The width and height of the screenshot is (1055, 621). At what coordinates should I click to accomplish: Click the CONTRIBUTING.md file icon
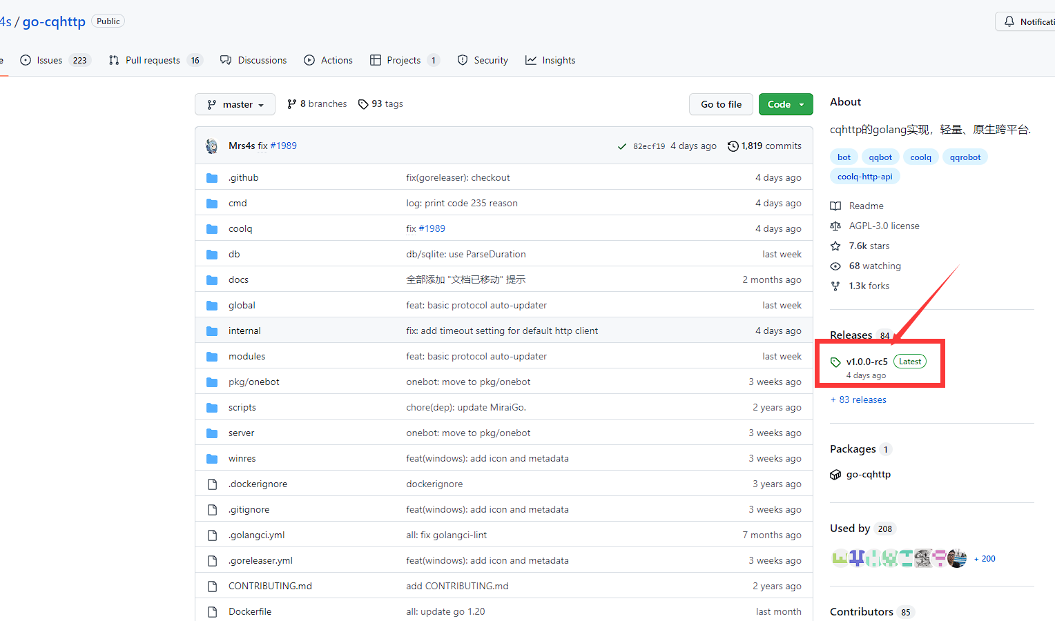212,586
